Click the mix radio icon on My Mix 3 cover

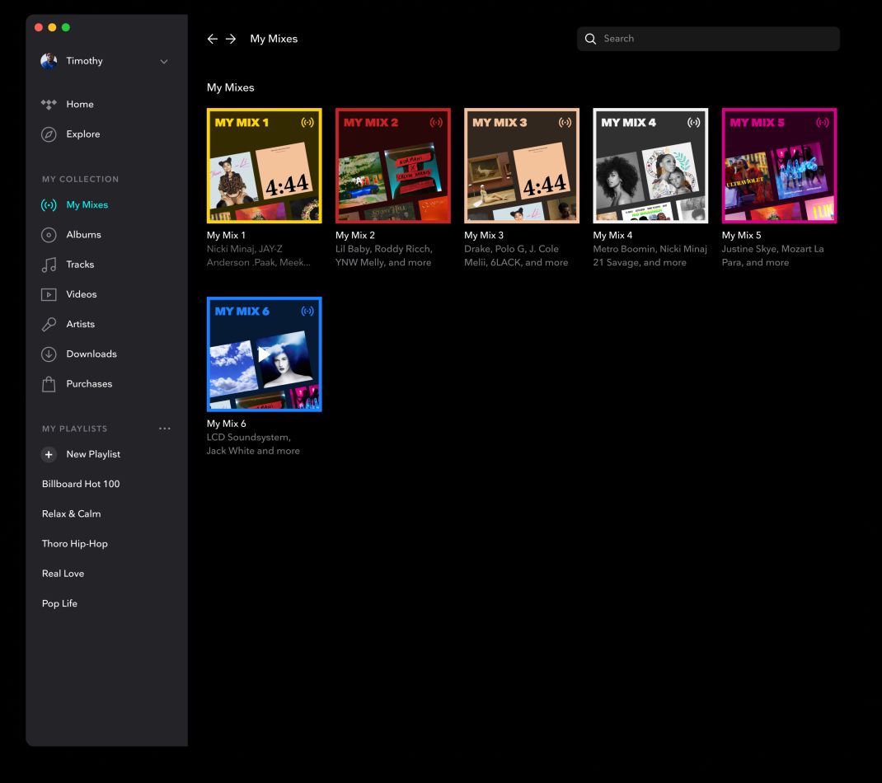565,122
